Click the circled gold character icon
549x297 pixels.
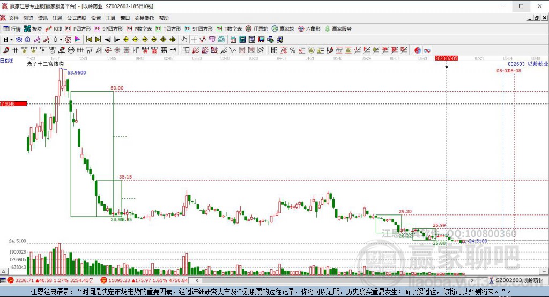coord(311,50)
